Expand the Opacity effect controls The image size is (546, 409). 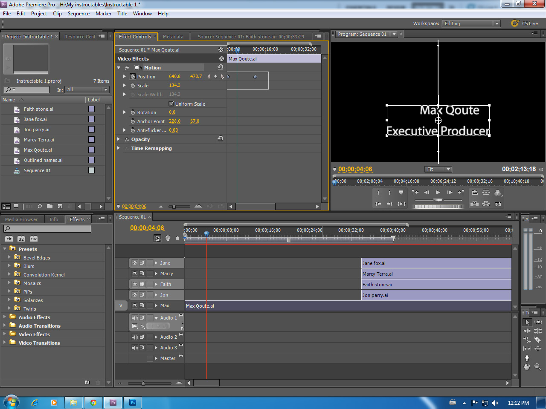(x=119, y=139)
